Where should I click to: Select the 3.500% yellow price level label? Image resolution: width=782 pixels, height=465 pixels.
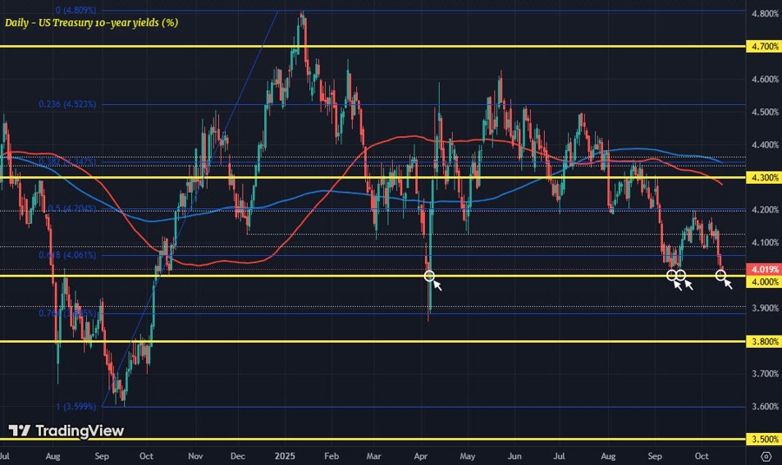[x=762, y=439]
